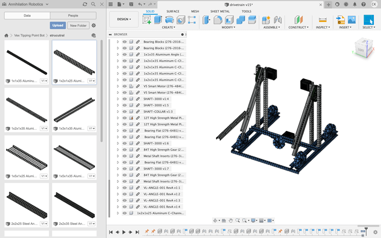The height and width of the screenshot is (238, 381).
Task: Switch to the TOOLS tab
Action: tap(246, 12)
